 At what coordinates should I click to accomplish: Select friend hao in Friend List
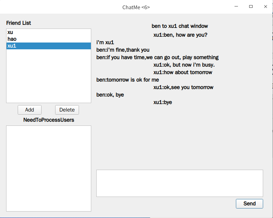click(49, 39)
